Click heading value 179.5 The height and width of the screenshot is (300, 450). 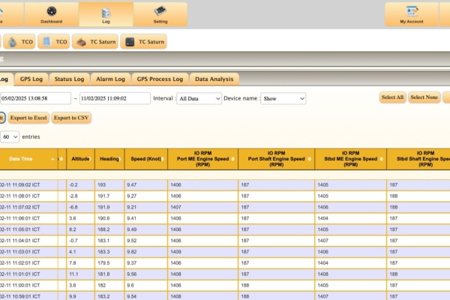click(x=103, y=263)
